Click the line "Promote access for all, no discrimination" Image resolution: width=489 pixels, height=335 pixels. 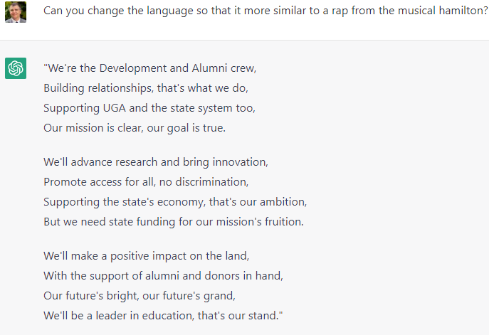coord(146,182)
